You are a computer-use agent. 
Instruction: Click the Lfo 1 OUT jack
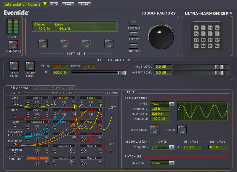point(47,152)
